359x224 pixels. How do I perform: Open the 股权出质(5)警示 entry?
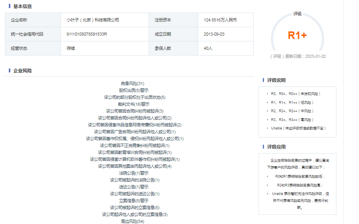tap(134, 90)
